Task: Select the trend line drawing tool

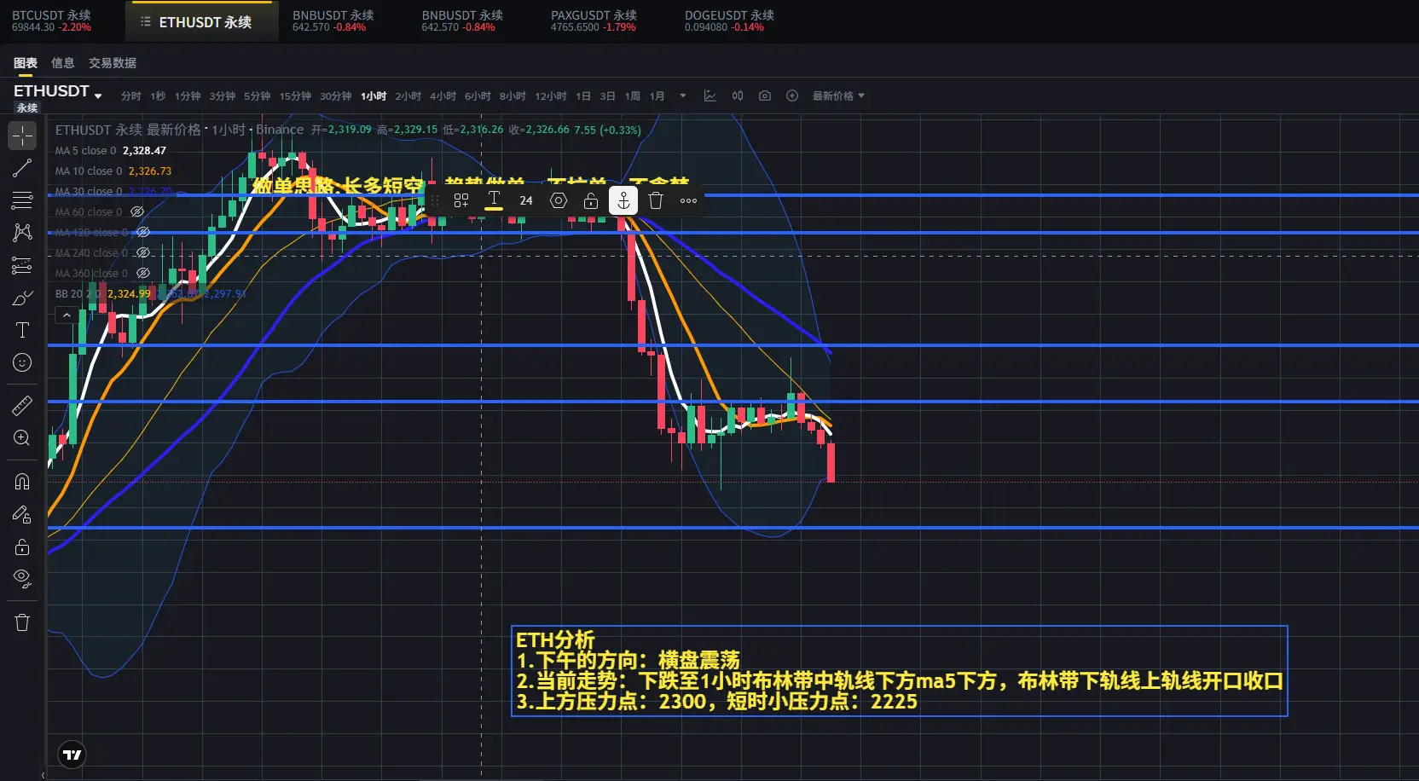Action: pos(22,168)
